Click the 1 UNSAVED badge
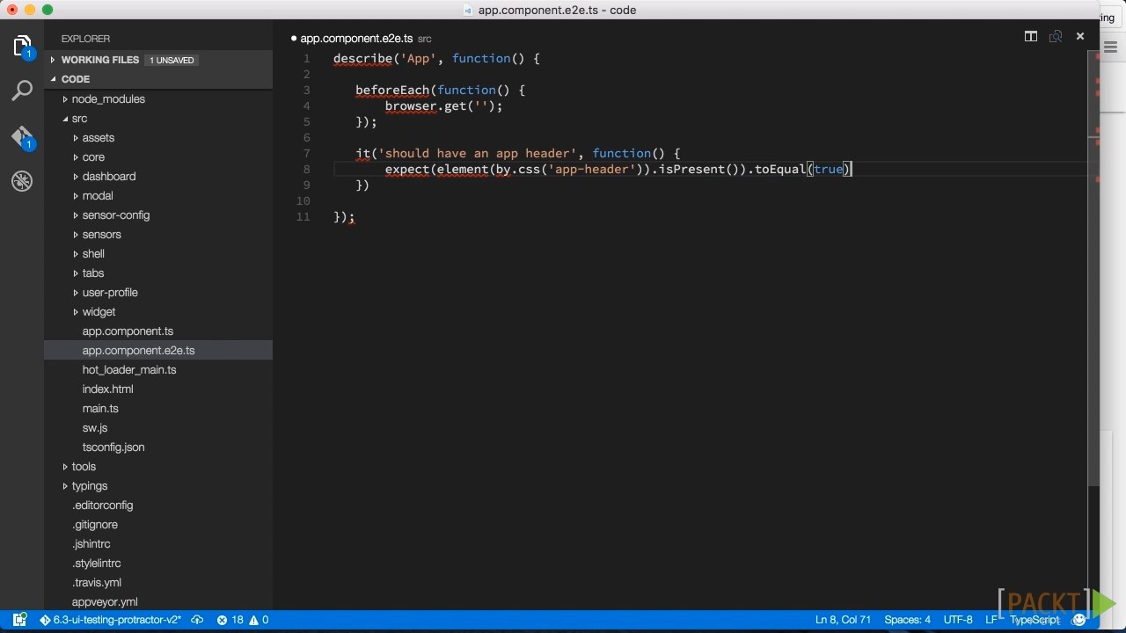The width and height of the screenshot is (1126, 633). (172, 60)
